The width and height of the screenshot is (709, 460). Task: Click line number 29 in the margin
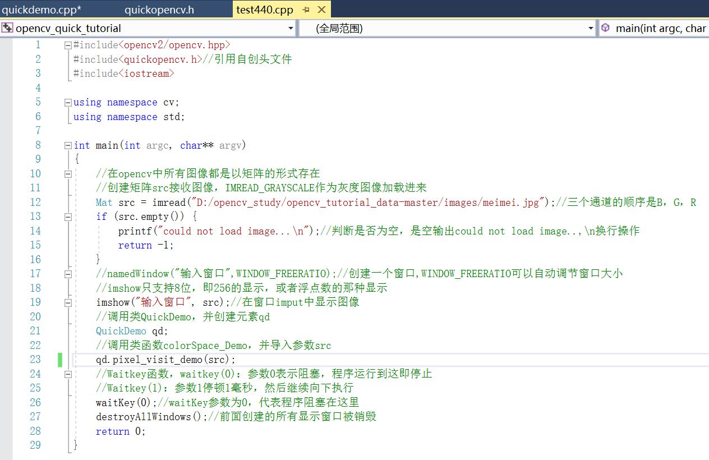pyautogui.click(x=35, y=445)
